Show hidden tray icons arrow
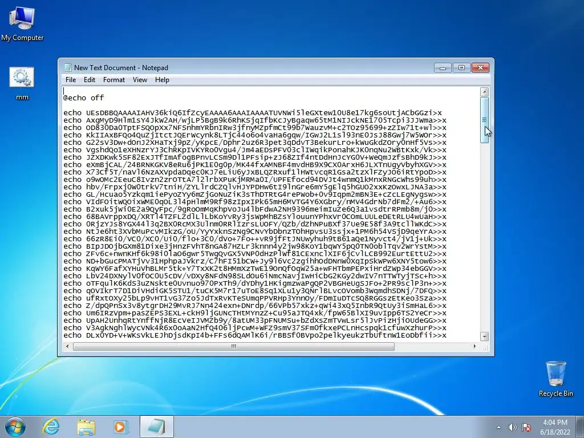The height and width of the screenshot is (438, 584). coord(498,427)
